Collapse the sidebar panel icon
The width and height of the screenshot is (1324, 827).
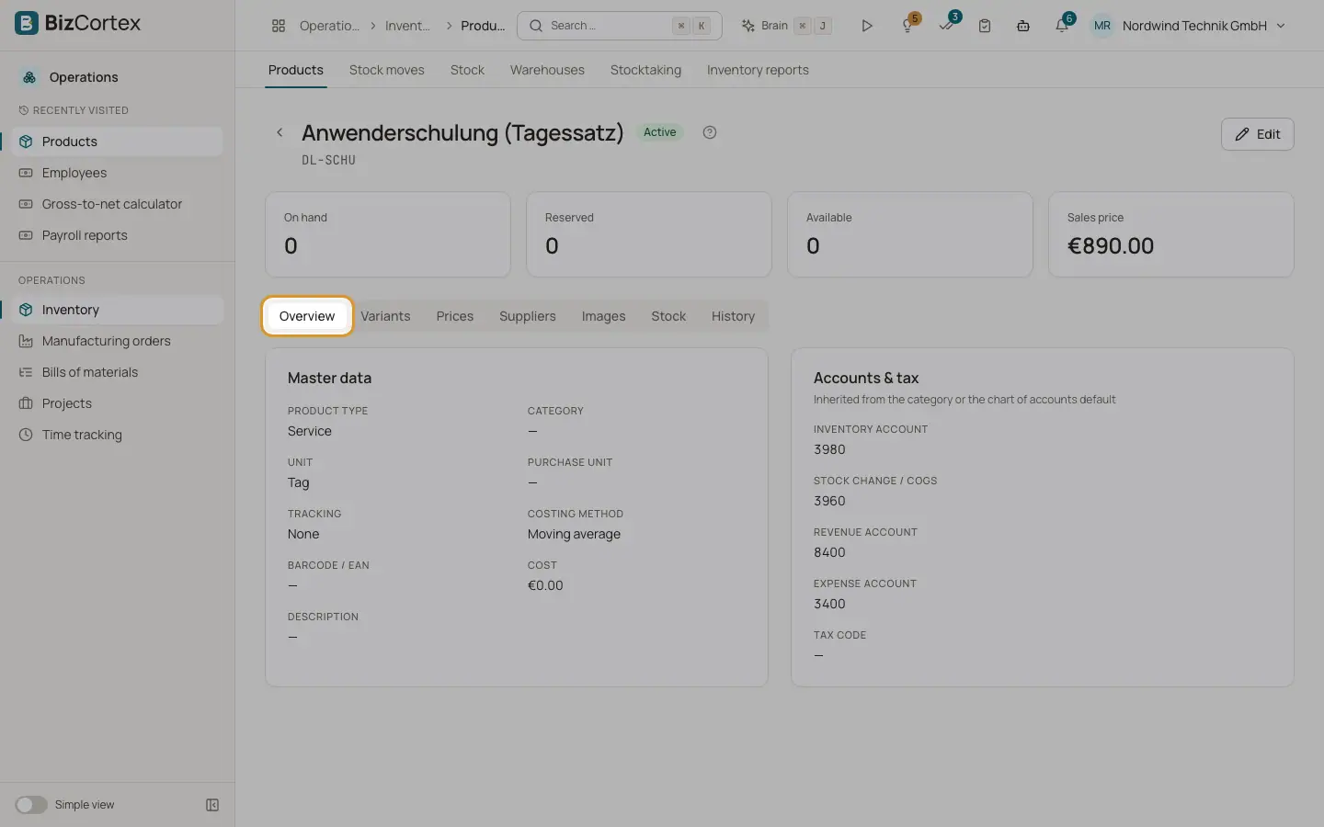tap(212, 805)
